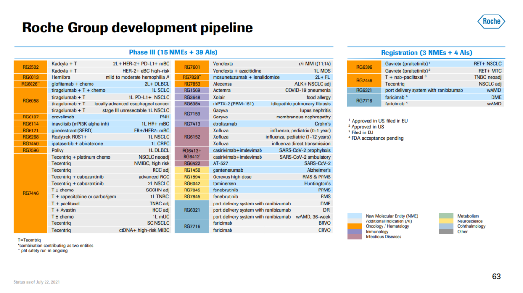This screenshot has width=523, height=293.
Task: Click the page number 63
Action: click(x=496, y=277)
